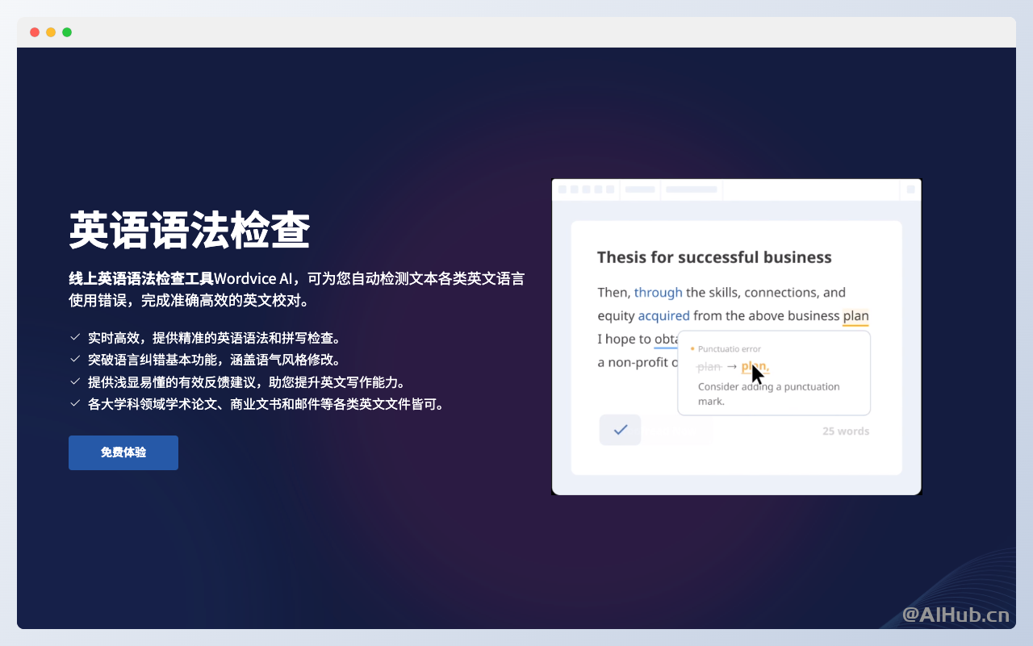Click the bold text 线上英语语法检查工具
Screen dimensions: 1033x646
click(141, 279)
